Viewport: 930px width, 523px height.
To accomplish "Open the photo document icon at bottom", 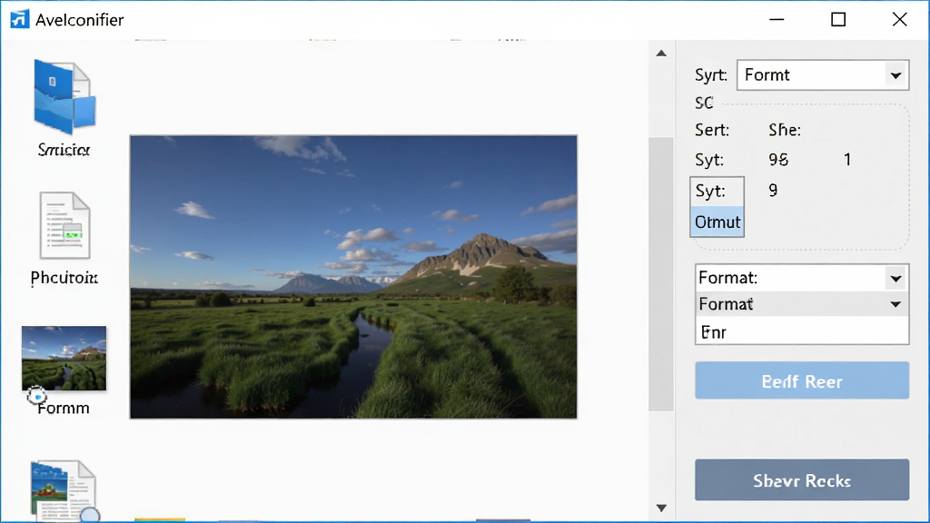I will [64, 491].
